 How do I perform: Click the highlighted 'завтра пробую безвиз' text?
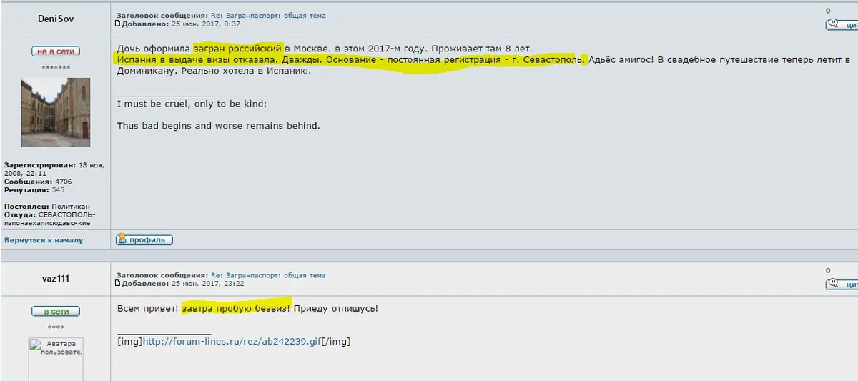click(235, 308)
